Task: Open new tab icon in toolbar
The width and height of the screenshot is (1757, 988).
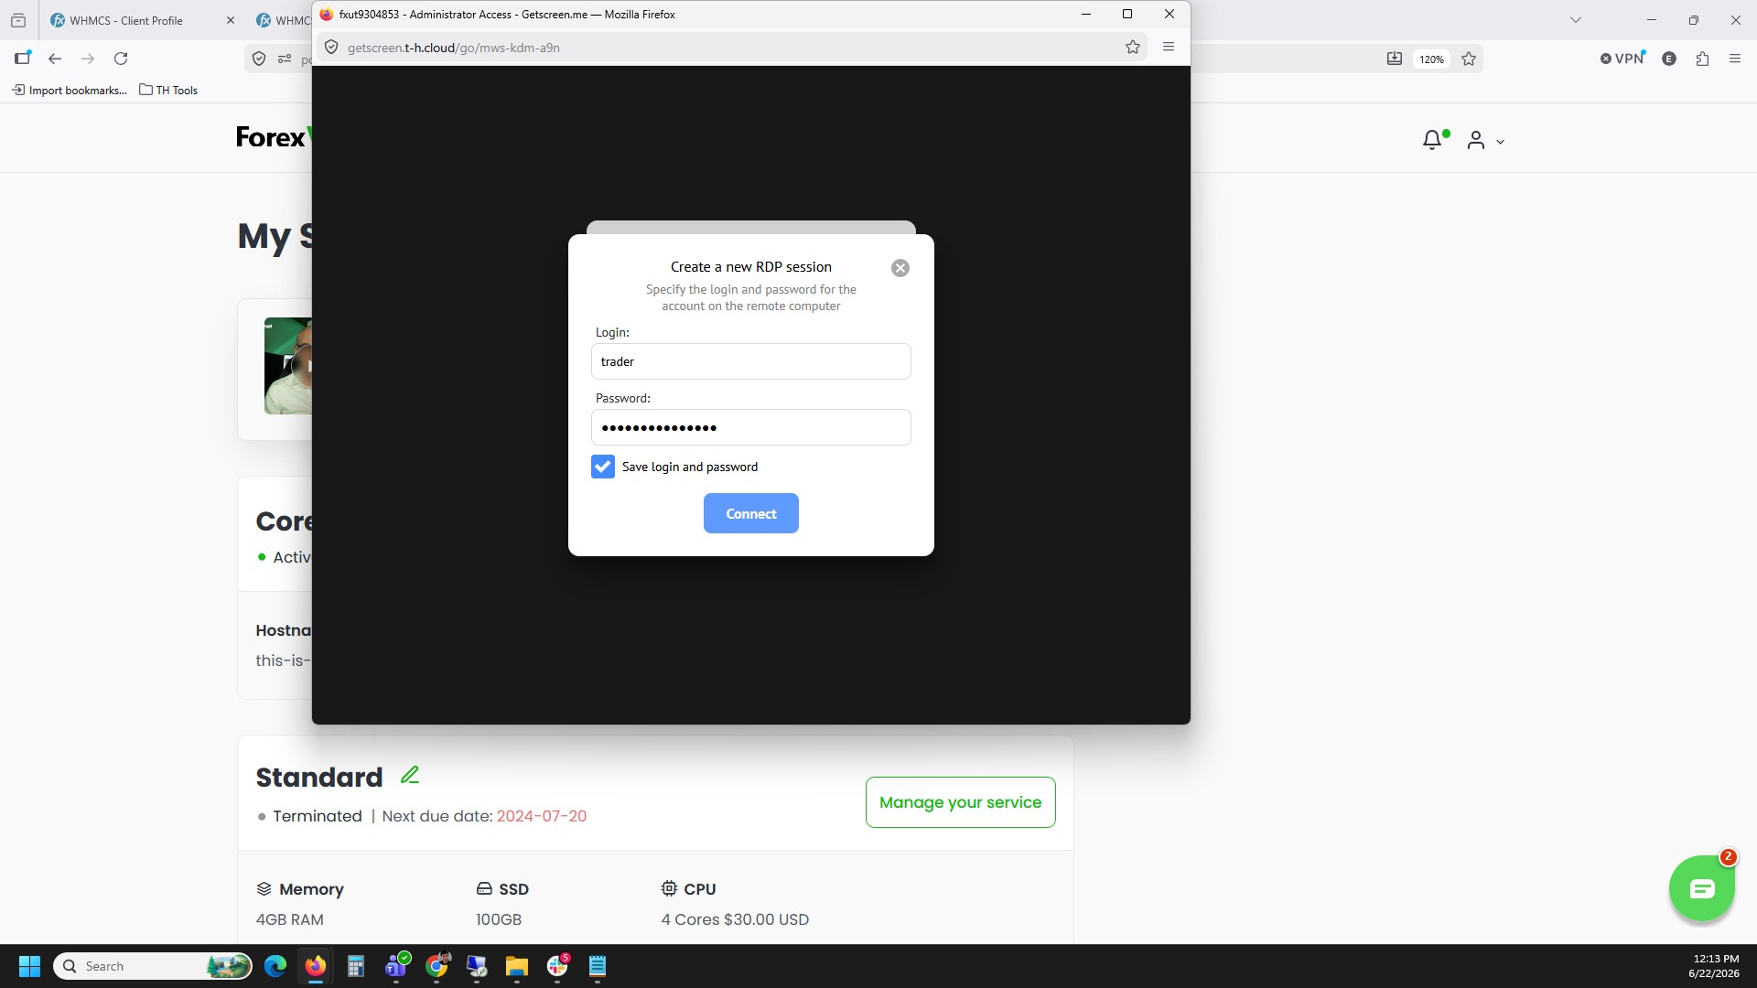Action: [22, 59]
